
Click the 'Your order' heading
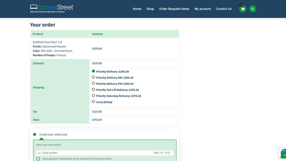(43, 25)
